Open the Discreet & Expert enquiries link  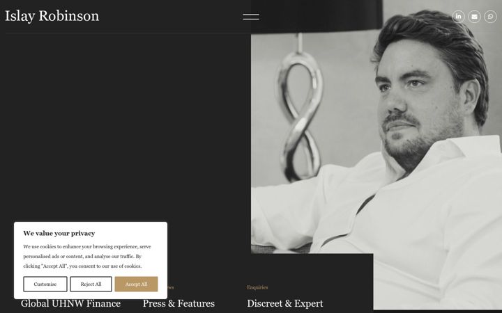tap(285, 303)
